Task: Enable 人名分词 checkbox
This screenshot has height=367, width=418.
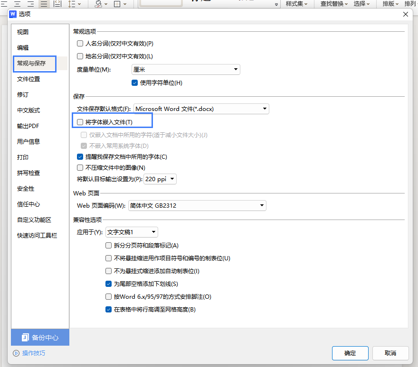Action: tap(80, 43)
